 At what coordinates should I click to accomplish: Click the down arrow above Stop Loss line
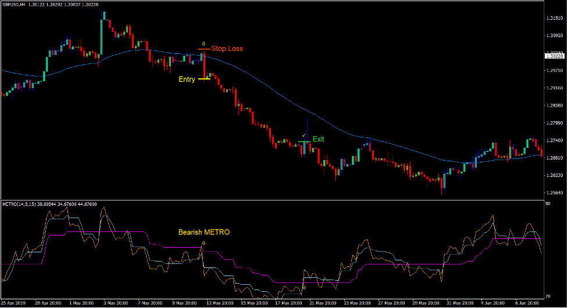[x=203, y=44]
